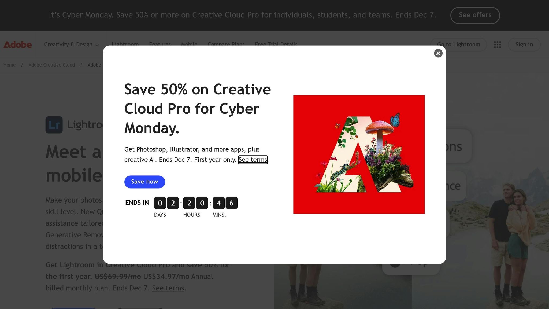This screenshot has width=549, height=309.
Task: Click the See terms link below pricing
Action: (x=168, y=288)
